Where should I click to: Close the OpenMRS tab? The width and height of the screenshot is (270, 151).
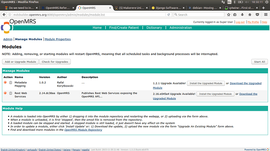point(110,8)
